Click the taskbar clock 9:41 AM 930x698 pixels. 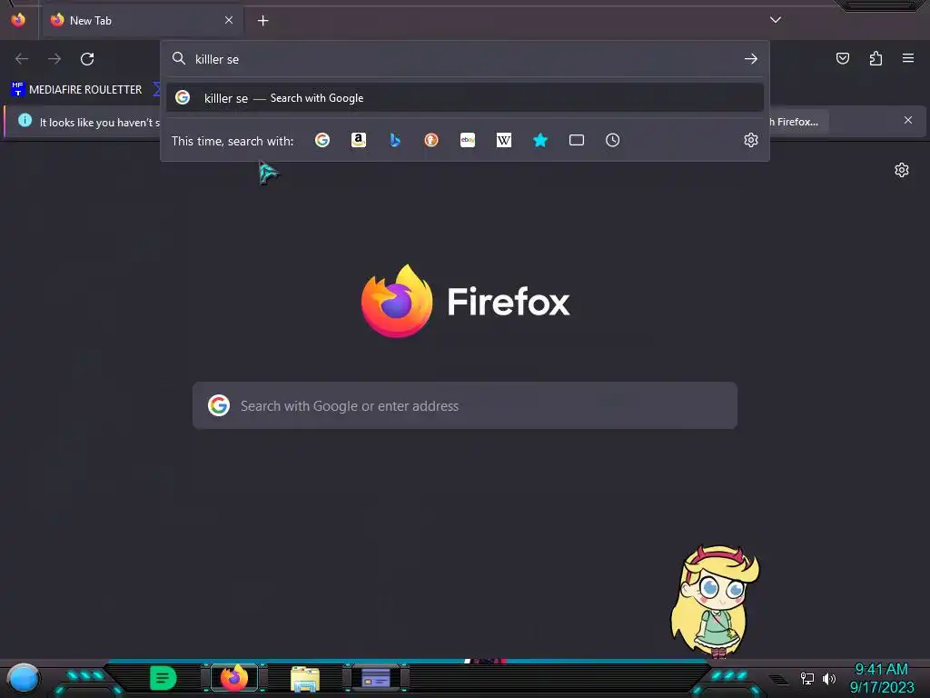(x=881, y=669)
